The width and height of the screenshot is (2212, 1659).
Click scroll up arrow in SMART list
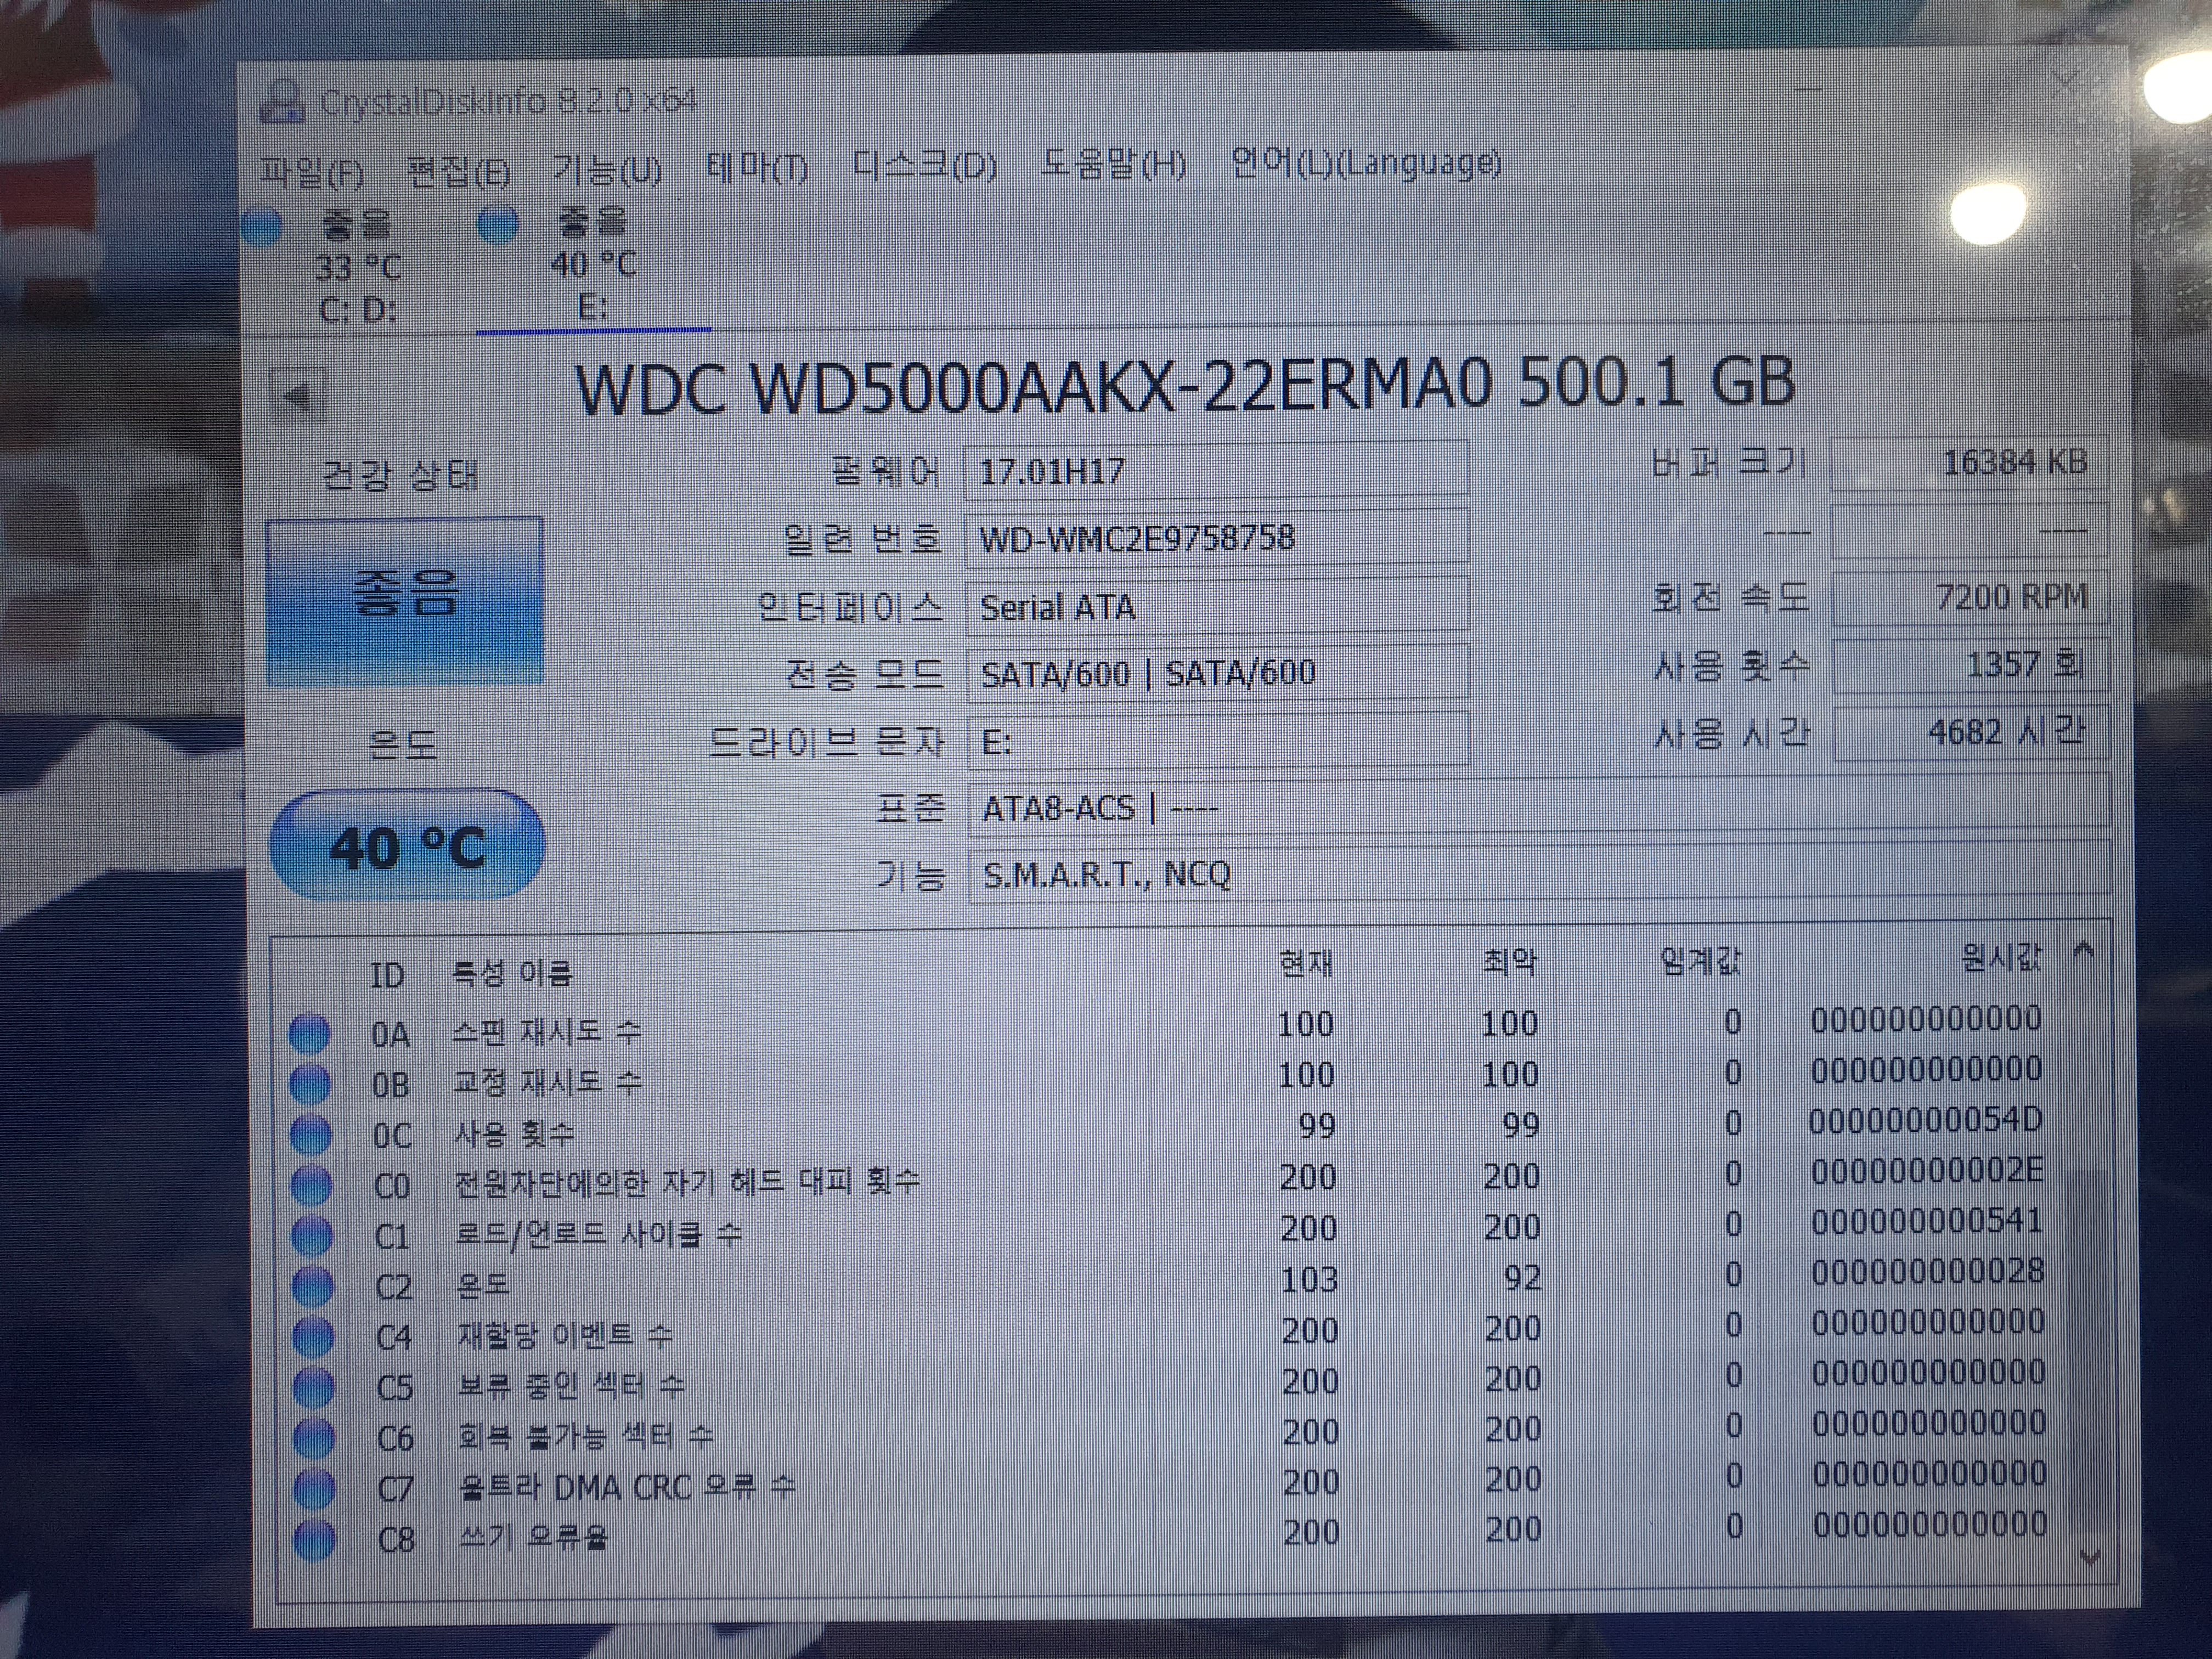click(x=2084, y=950)
